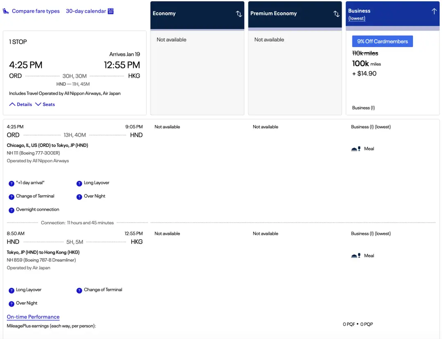Open the 30-day calendar icon
This screenshot has width=442, height=339.
pos(110,11)
